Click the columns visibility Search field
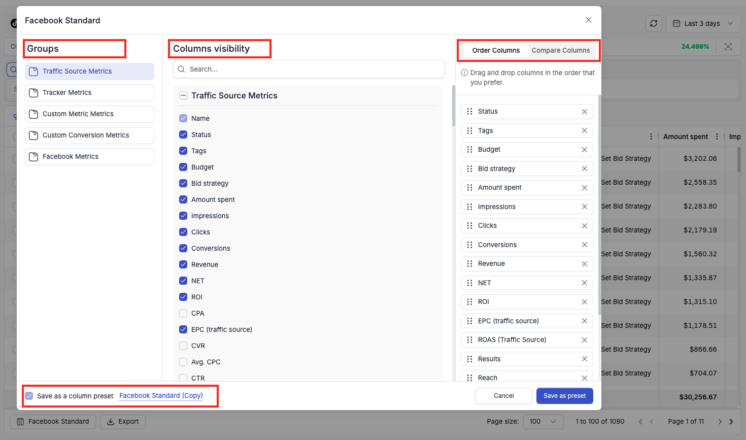 [x=309, y=69]
